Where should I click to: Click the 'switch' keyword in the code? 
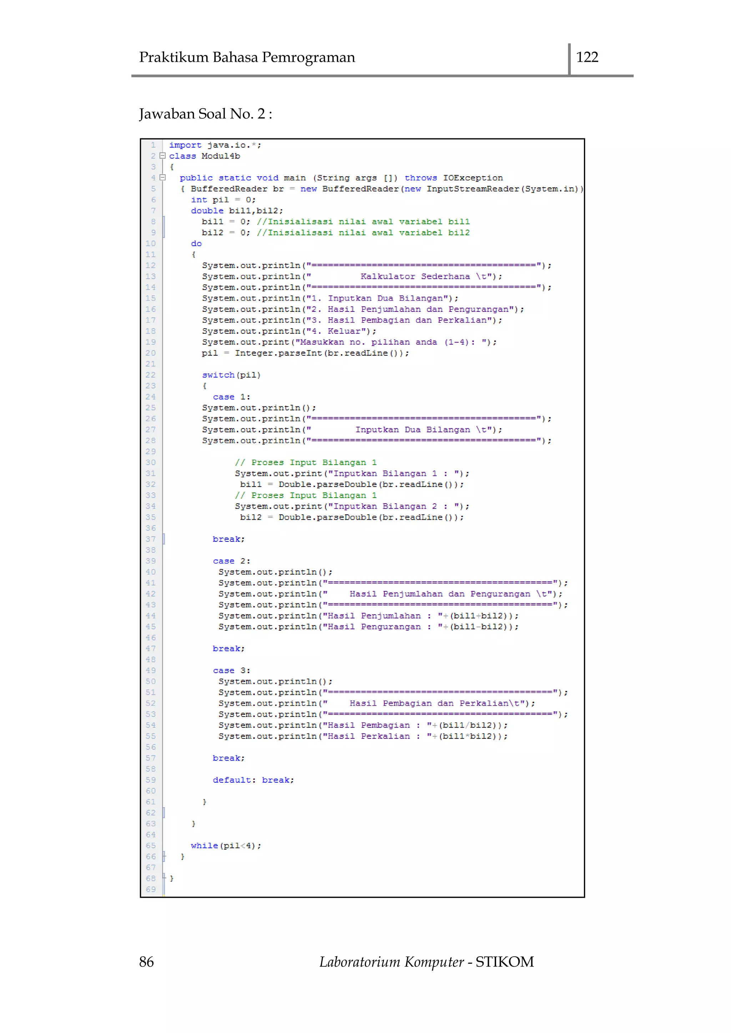[x=218, y=375]
